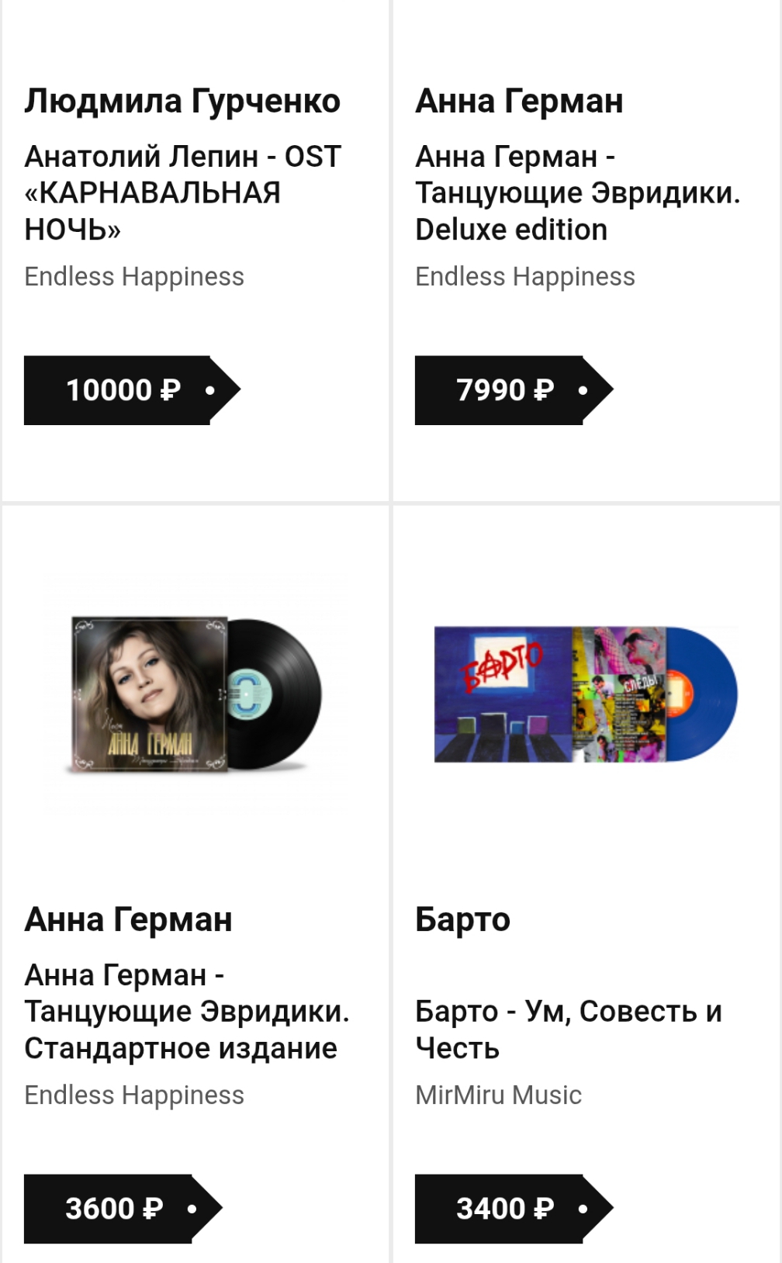Open Барто artist name link
Viewport: 782px width, 1263px height.
coord(462,920)
